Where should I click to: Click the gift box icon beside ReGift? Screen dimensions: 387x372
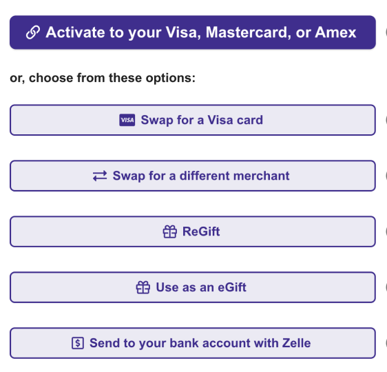[x=170, y=231]
